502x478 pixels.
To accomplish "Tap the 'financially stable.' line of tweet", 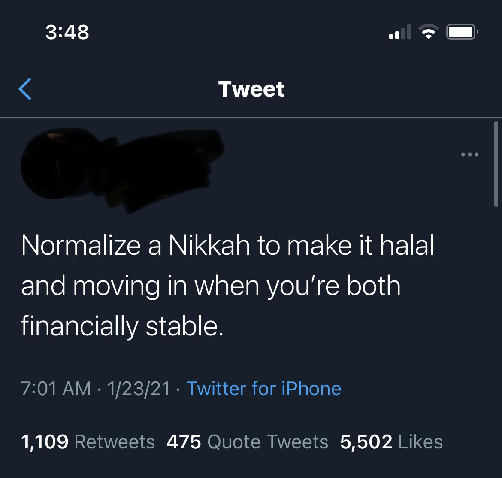I will click(x=122, y=326).
